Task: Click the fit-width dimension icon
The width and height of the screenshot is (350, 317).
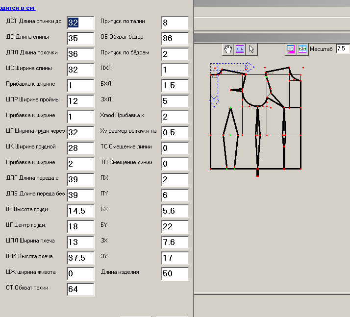Action: coord(302,49)
